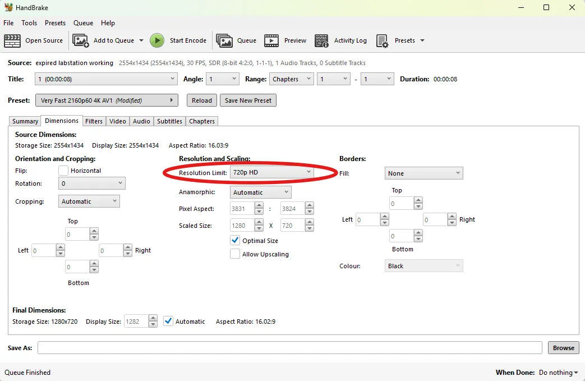This screenshot has height=381, width=585.
Task: Open the Activity Log icon
Action: coord(321,40)
